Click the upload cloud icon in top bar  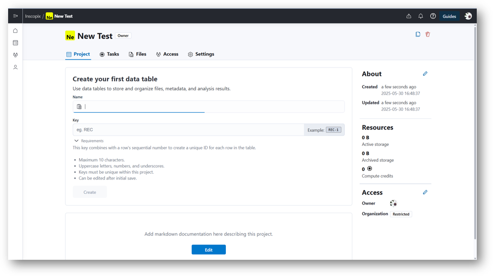point(409,16)
